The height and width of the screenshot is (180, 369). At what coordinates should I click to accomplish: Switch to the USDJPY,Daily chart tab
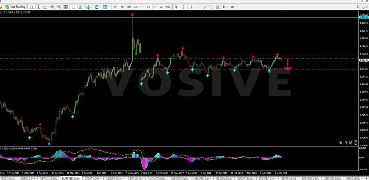[x=92, y=179]
